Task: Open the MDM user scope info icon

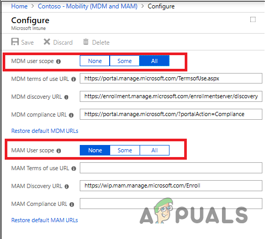Action: [x=58, y=61]
